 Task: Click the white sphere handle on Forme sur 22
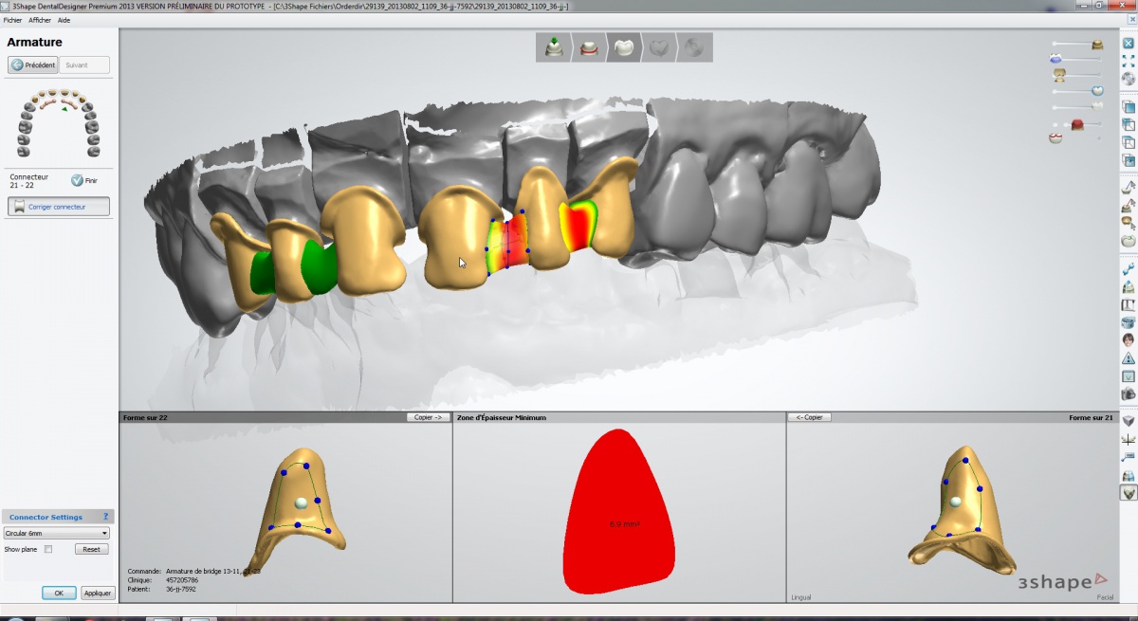click(x=302, y=503)
